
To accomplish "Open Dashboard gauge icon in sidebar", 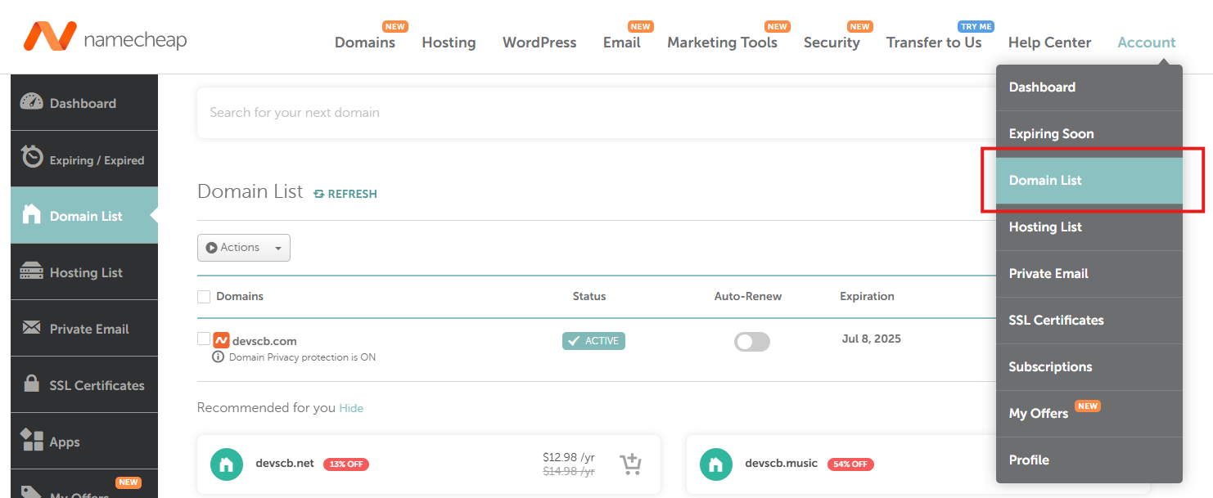I will pyautogui.click(x=31, y=102).
